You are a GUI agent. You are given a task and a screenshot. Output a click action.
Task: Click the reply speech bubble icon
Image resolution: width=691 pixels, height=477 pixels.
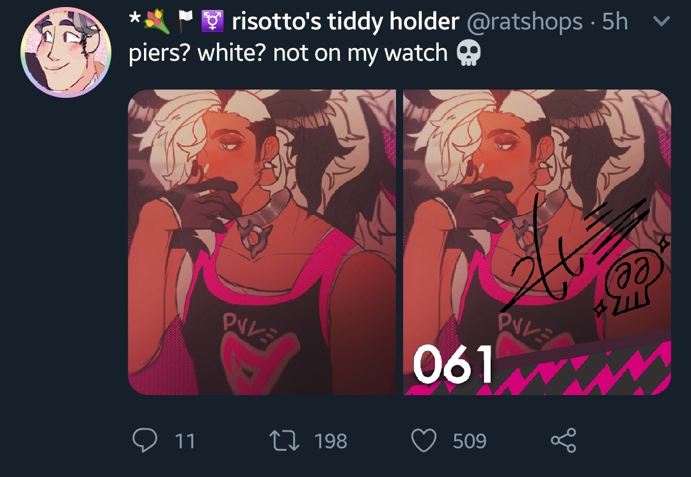tap(145, 440)
